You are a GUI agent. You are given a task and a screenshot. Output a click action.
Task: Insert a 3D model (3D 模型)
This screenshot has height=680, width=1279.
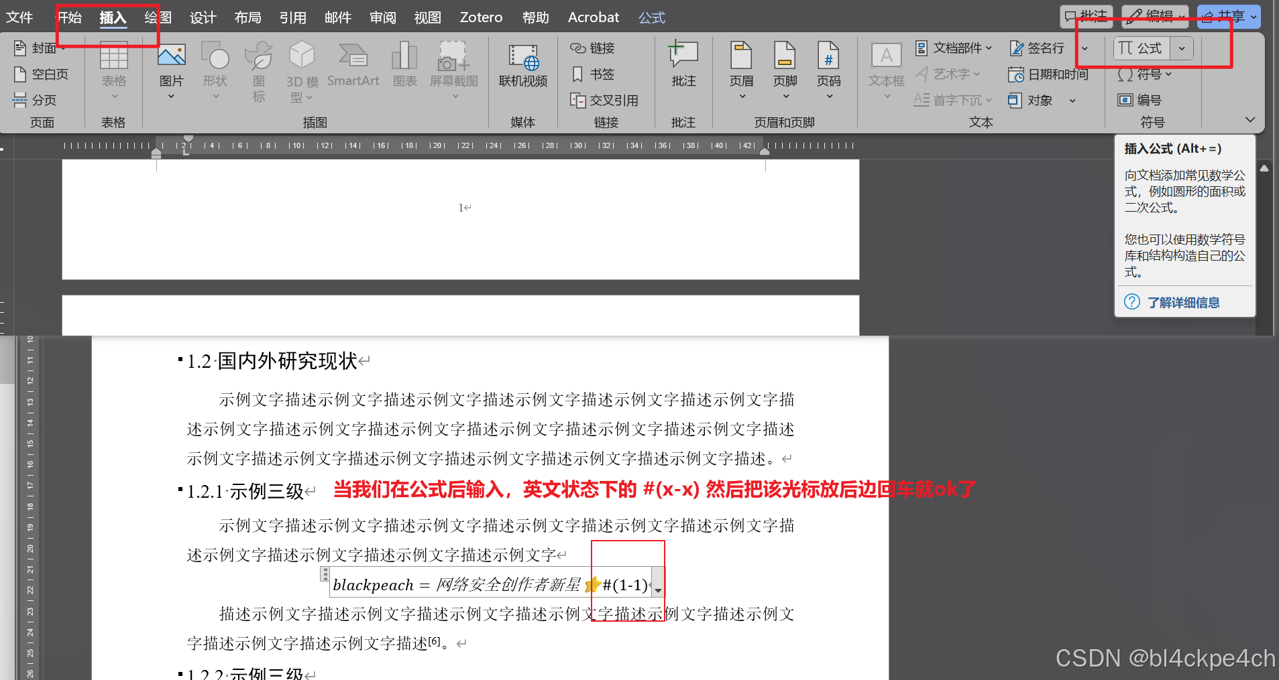[x=302, y=71]
